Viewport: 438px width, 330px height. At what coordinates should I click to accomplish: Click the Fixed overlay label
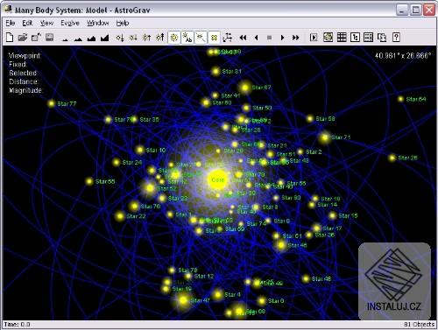[x=18, y=65]
